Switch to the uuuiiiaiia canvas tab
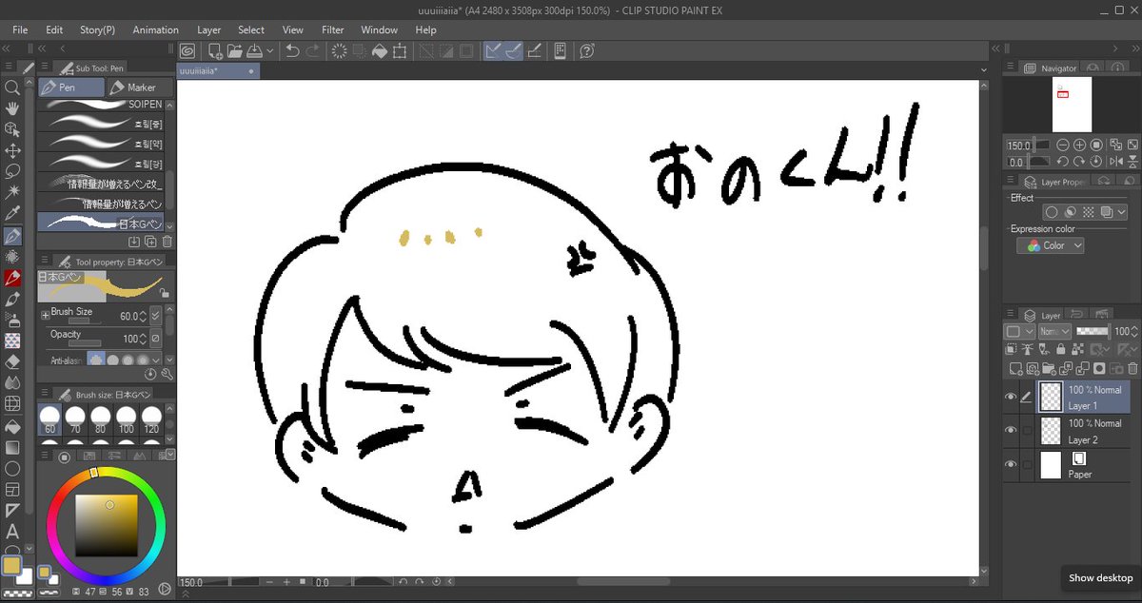1142x603 pixels. point(219,70)
